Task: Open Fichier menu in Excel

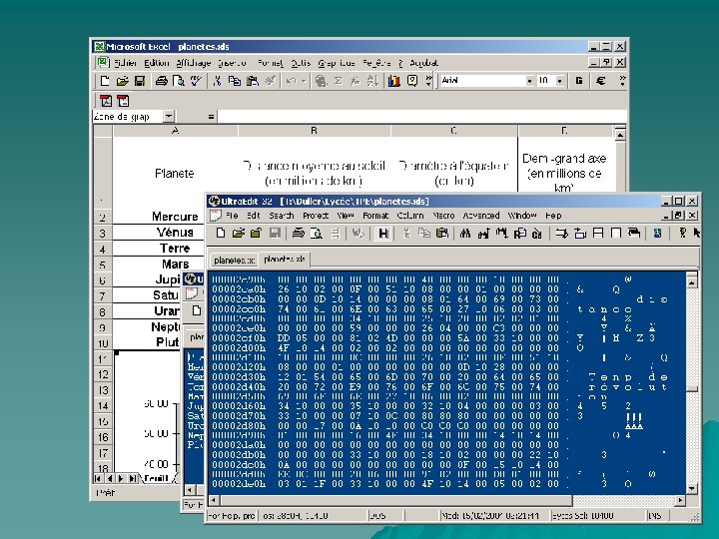Action: pos(125,63)
